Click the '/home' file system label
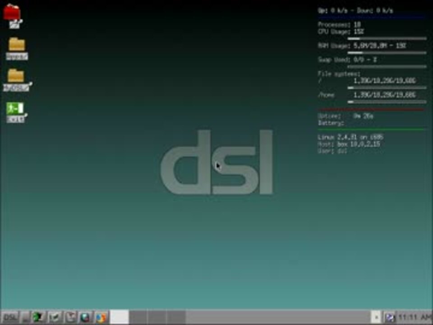The image size is (433, 325). click(x=326, y=95)
